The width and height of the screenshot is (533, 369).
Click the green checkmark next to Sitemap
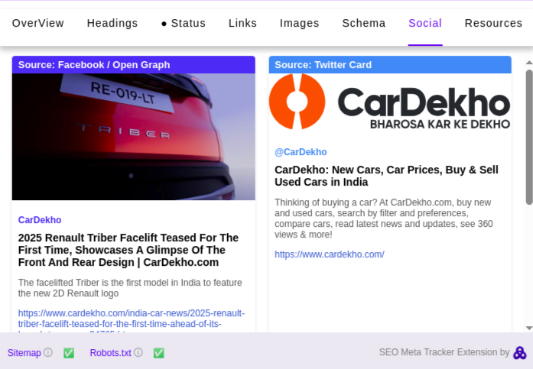tap(69, 353)
